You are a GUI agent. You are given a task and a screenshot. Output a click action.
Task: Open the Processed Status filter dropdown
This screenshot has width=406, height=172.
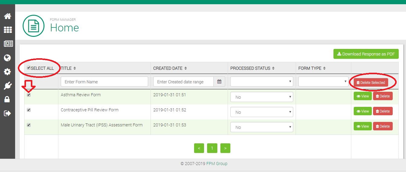click(261, 81)
